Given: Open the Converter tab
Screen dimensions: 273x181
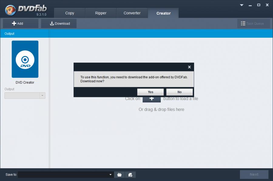Looking at the screenshot, I should tap(132, 13).
